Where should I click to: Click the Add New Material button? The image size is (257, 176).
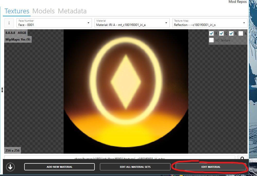tap(59, 167)
